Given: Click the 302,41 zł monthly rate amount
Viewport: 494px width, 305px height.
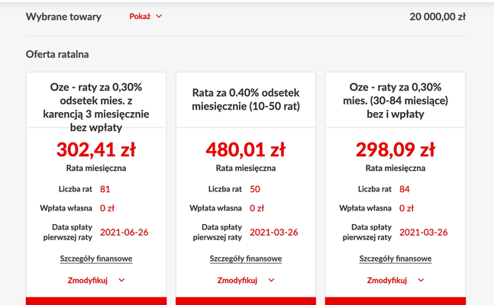Looking at the screenshot, I should (96, 149).
